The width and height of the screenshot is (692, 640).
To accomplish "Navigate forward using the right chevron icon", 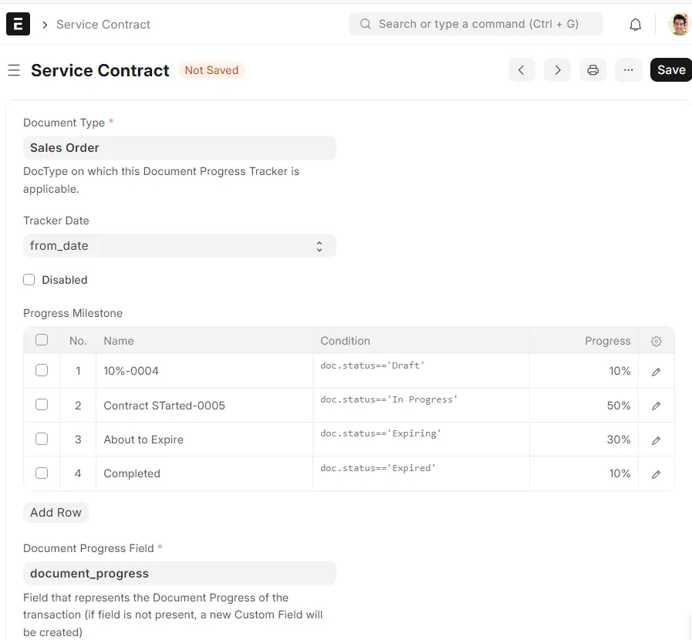I will pyautogui.click(x=557, y=69).
